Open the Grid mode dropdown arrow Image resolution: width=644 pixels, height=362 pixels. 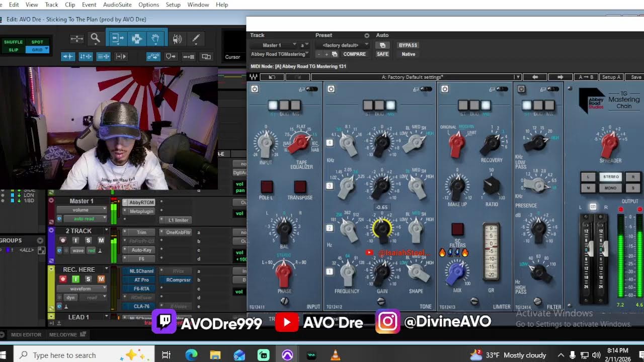[x=46, y=50]
